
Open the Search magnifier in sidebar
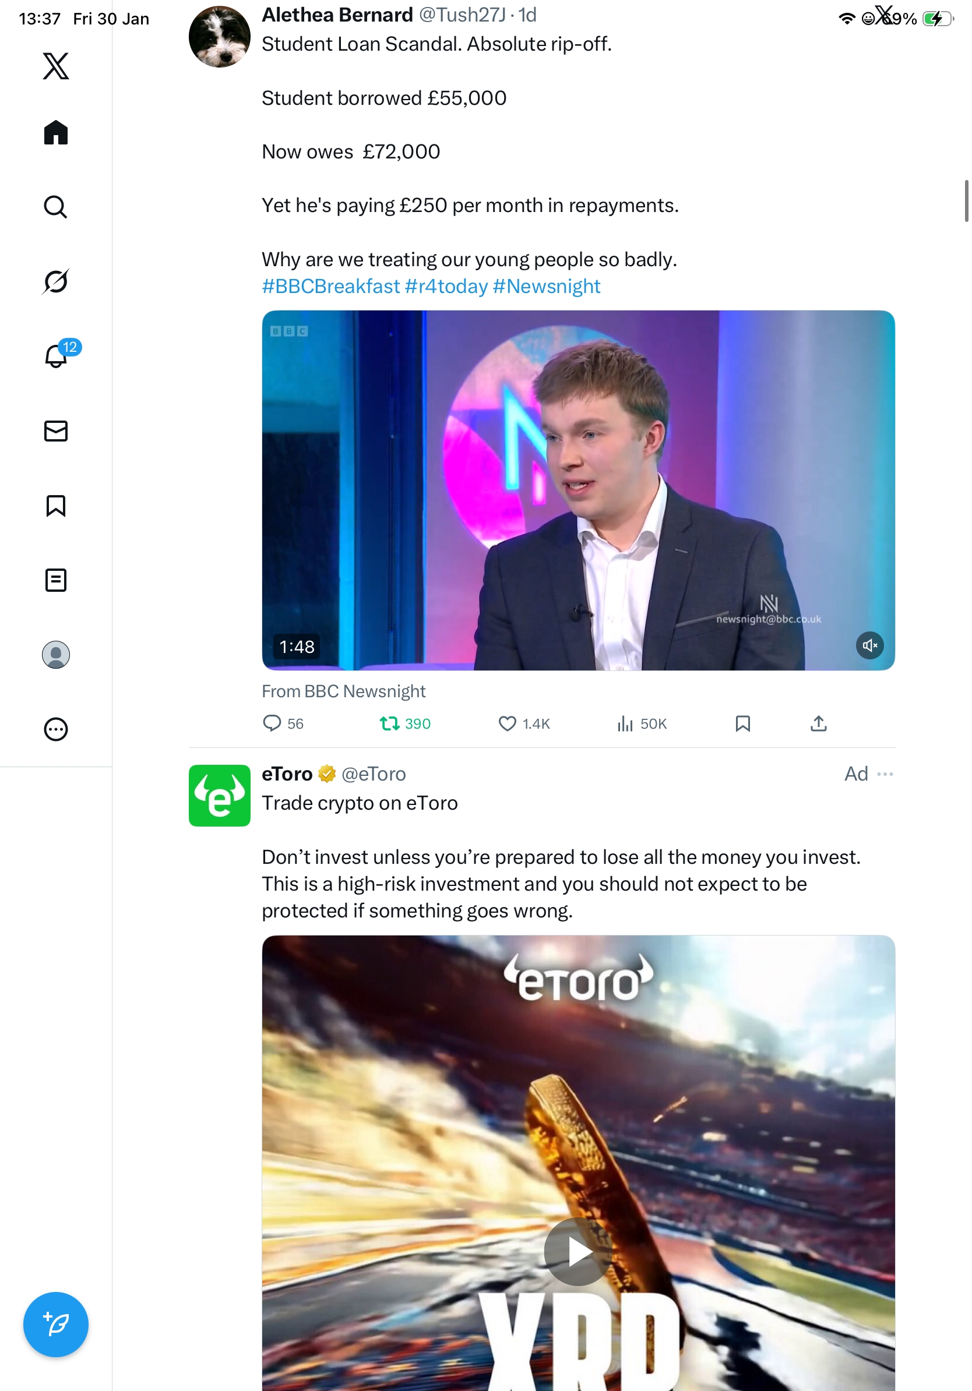[x=56, y=207]
